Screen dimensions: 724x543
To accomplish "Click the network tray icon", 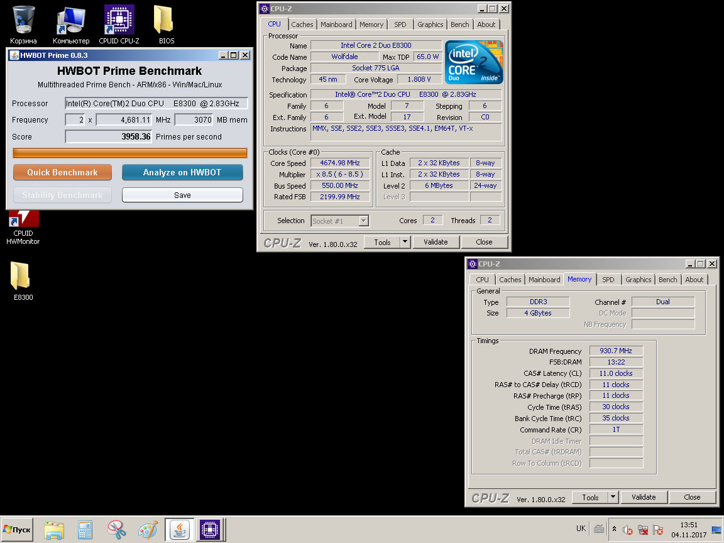I will tap(643, 530).
